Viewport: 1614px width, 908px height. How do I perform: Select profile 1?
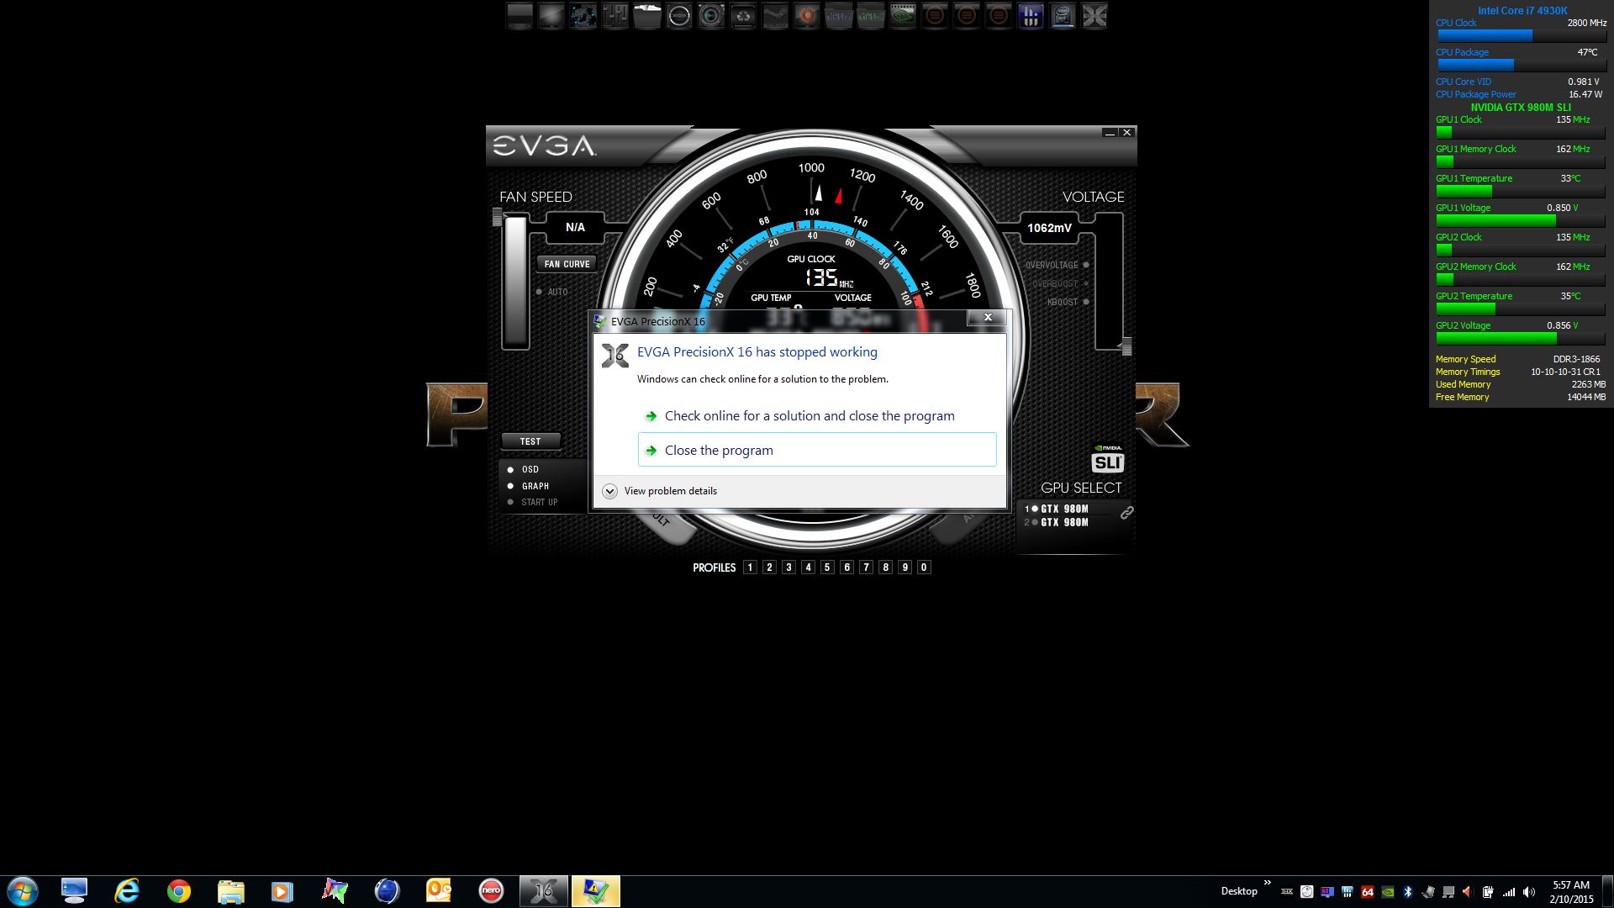750,567
